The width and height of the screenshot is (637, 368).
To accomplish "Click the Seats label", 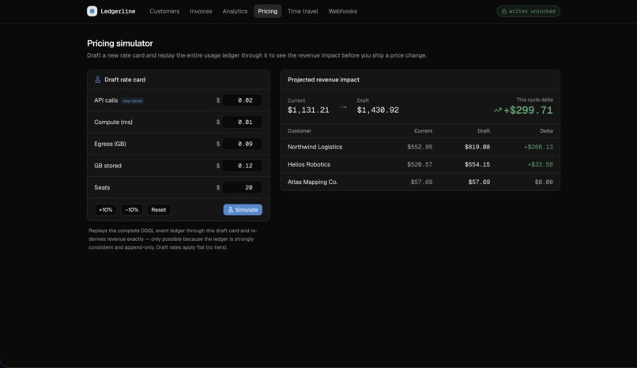I will 102,187.
